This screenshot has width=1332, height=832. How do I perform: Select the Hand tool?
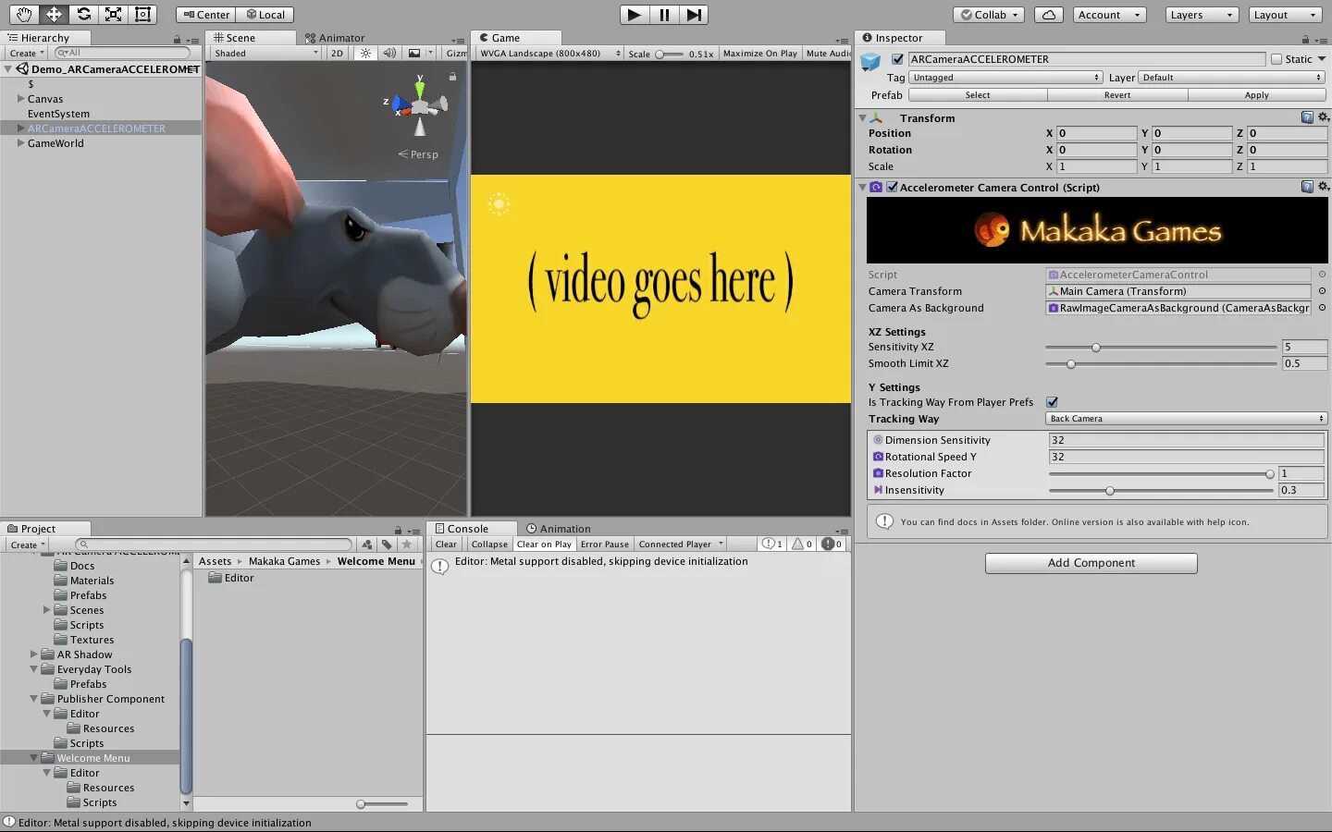coord(23,15)
